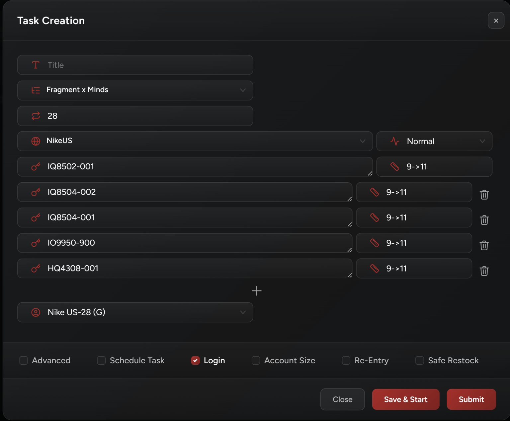Click the repeat icon beside 28
510x421 pixels.
coord(36,116)
